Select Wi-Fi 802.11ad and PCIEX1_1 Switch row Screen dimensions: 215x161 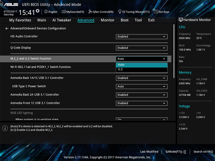[x=41, y=67]
